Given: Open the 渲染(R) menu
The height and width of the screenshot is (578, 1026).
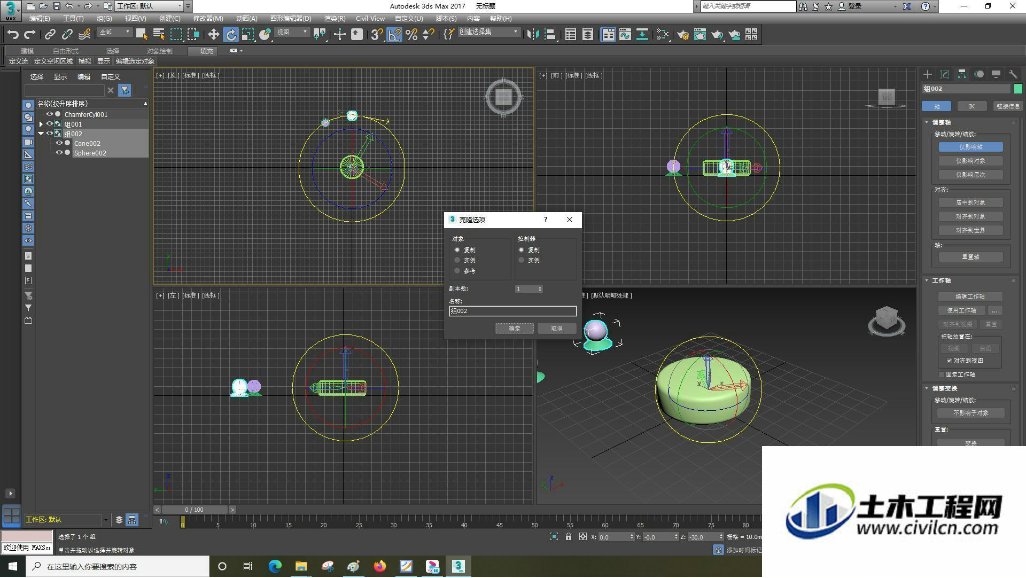Looking at the screenshot, I should click(335, 19).
